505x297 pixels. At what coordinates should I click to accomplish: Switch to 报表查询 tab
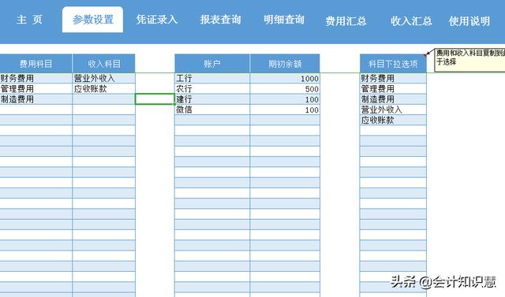pos(220,20)
